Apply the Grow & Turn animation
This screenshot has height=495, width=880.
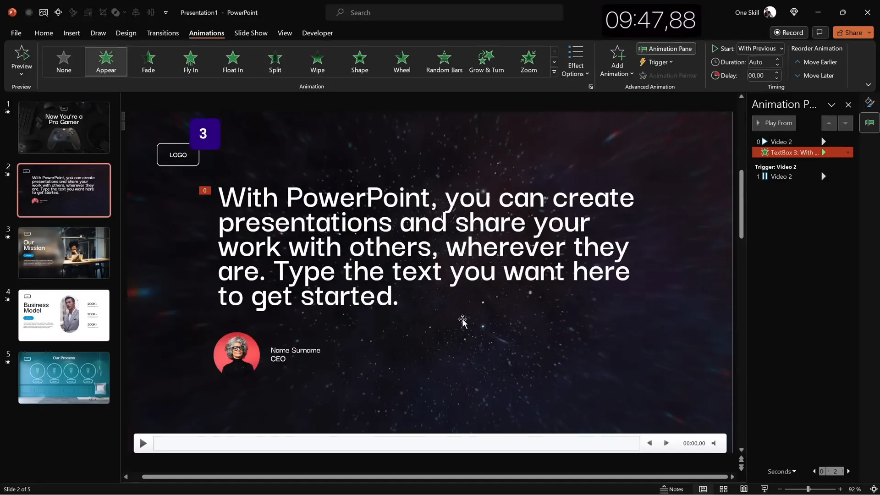point(487,61)
